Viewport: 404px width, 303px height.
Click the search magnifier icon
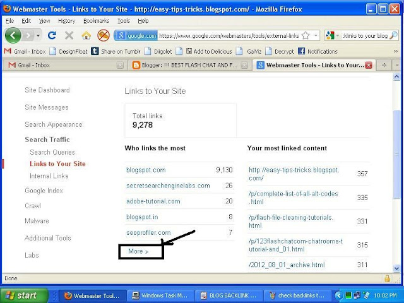click(x=393, y=35)
